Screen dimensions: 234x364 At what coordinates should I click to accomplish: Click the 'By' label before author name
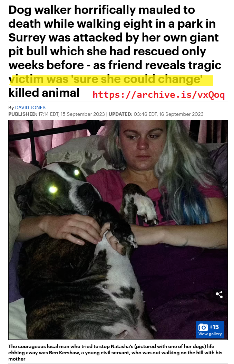pyautogui.click(x=11, y=108)
